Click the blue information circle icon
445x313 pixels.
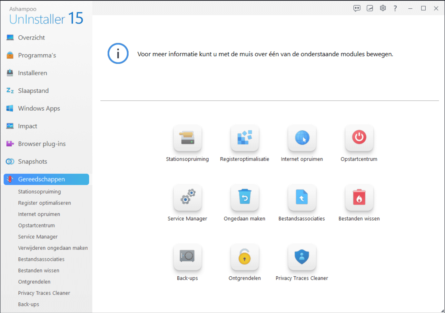coord(118,53)
